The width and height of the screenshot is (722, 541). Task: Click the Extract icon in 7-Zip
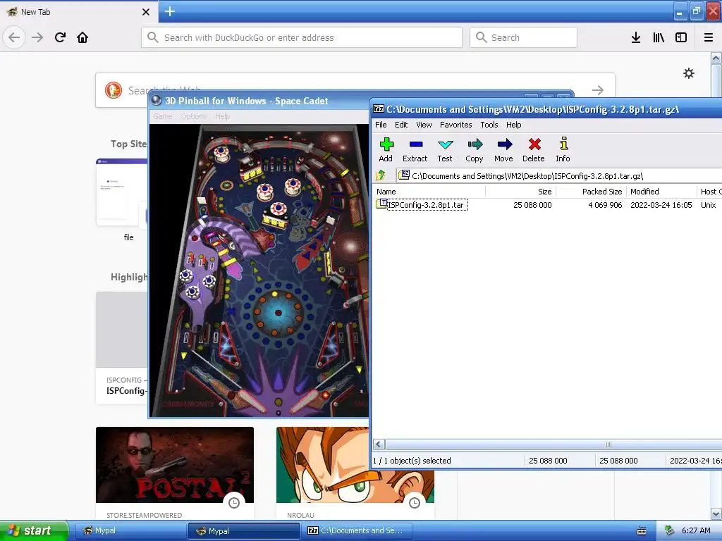(x=415, y=150)
